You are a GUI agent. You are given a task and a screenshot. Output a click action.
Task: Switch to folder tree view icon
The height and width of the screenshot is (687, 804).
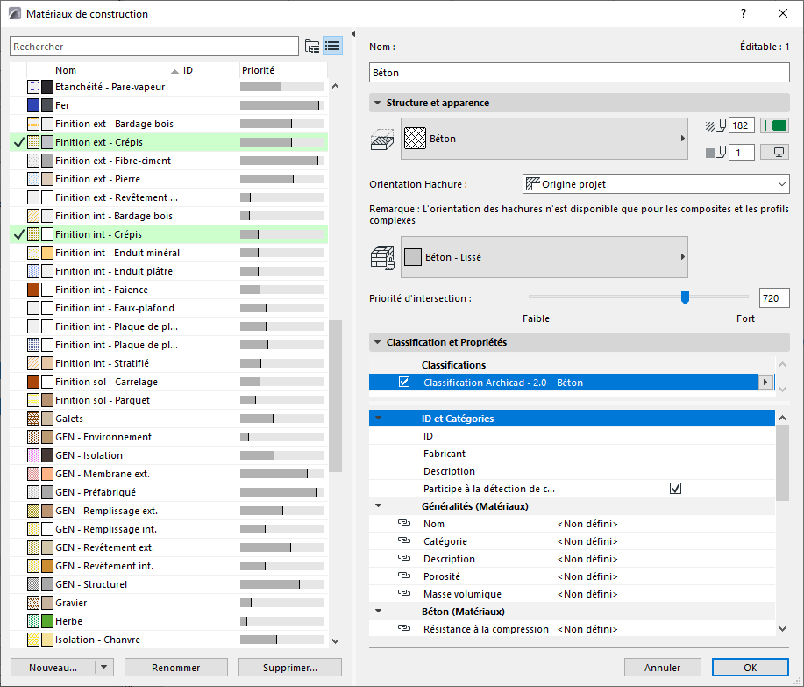tap(312, 47)
